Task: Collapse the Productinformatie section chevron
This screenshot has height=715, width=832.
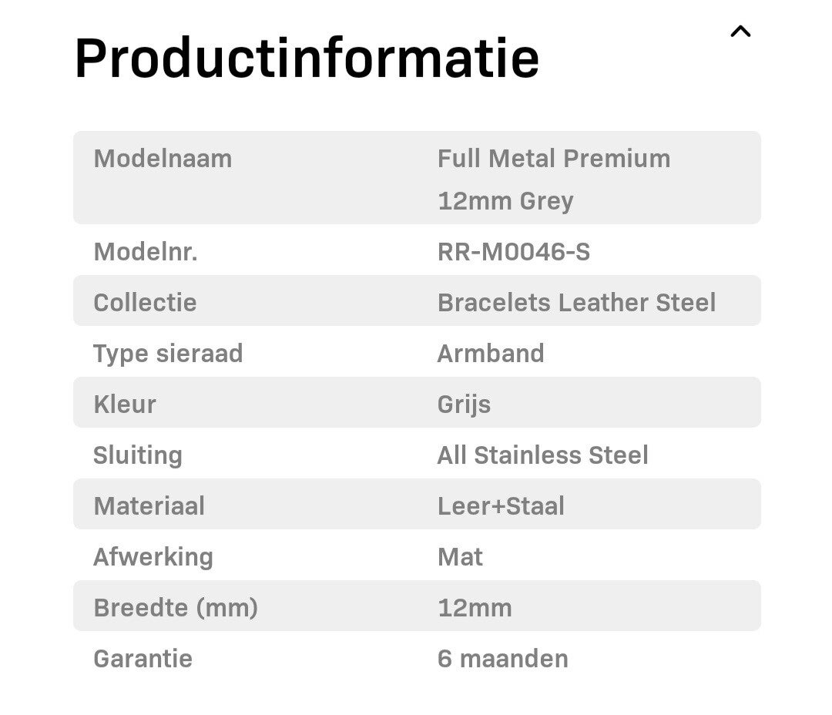Action: coord(740,32)
